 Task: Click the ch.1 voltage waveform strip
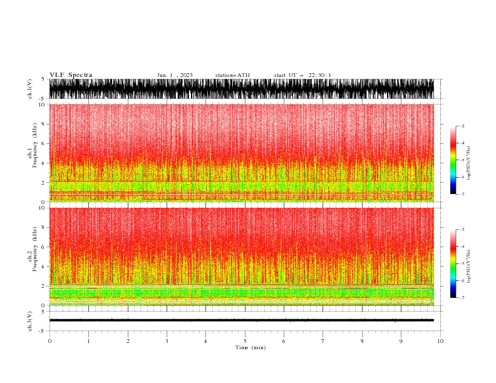(x=241, y=89)
